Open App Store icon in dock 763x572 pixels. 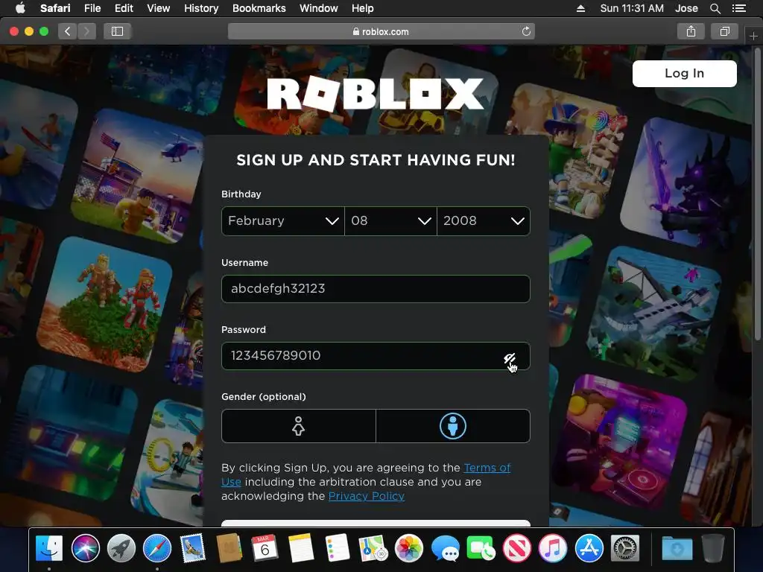tap(589, 548)
